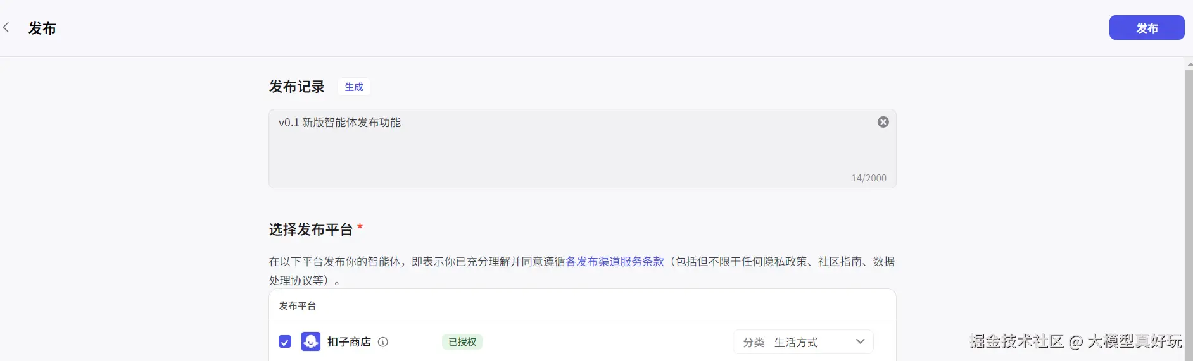The height and width of the screenshot is (361, 1193).
Task: Click the 发布平台 table header
Action: 298,305
